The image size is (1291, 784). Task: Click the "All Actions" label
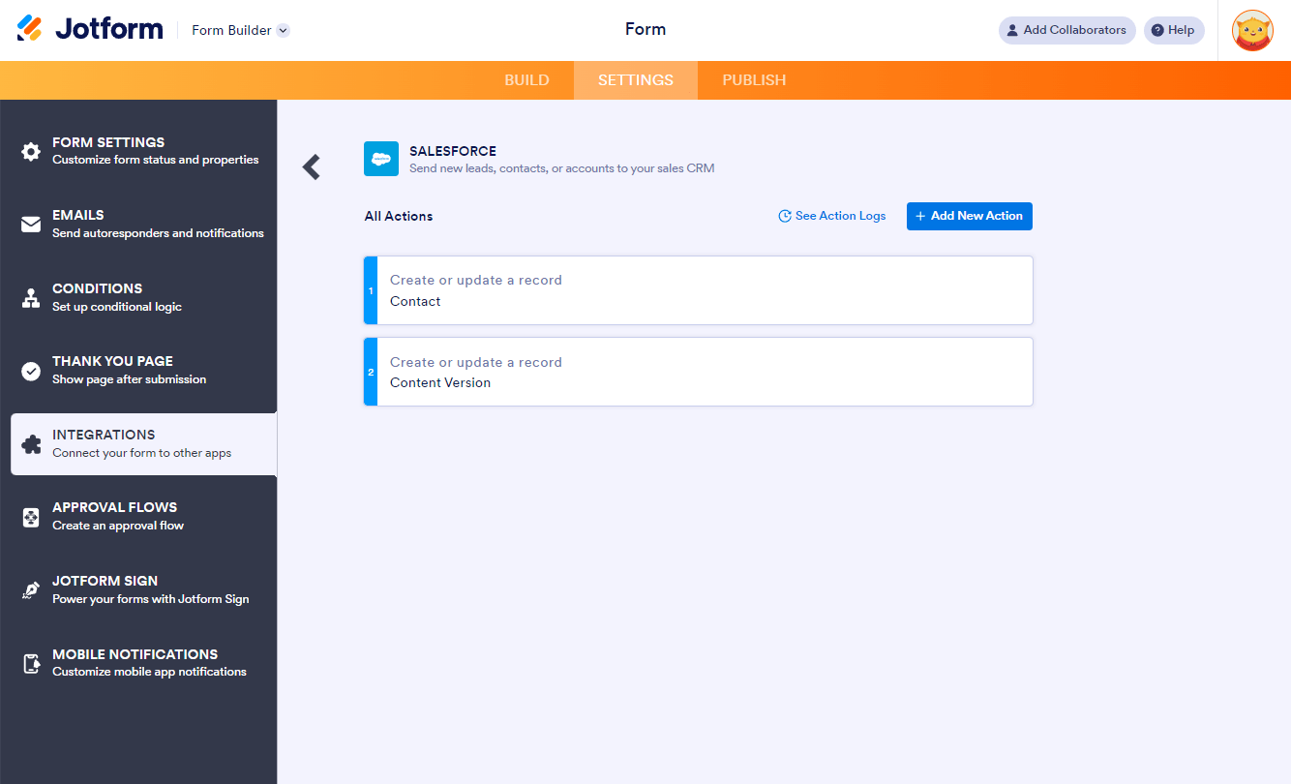[x=399, y=216]
